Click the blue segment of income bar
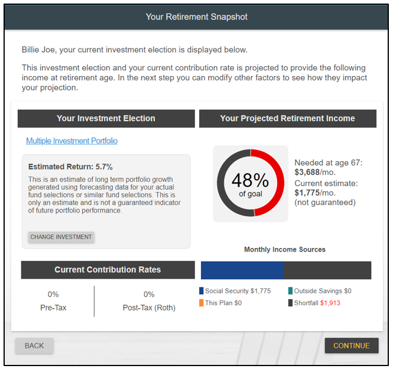Image resolution: width=393 pixels, height=372 pixels. [242, 270]
